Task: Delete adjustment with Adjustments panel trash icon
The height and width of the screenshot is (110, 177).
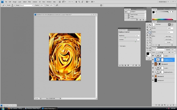Action: tap(139, 65)
